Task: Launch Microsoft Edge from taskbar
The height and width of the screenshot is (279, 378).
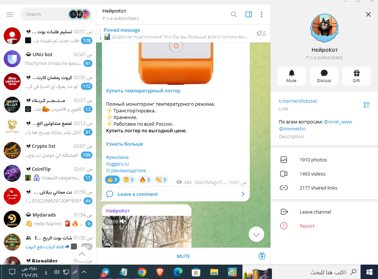Action: (178, 272)
